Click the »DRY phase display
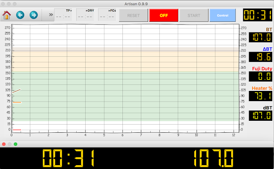 (x=85, y=15)
